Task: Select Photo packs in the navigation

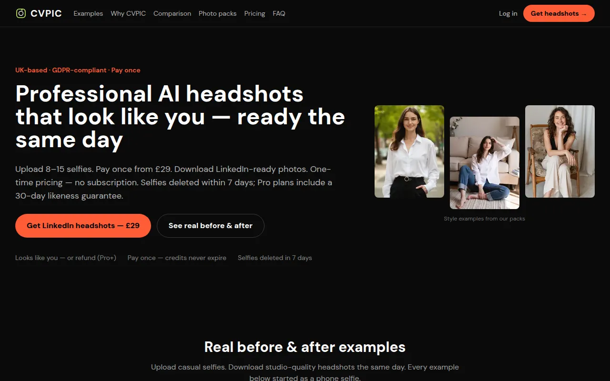Action: pos(217,13)
